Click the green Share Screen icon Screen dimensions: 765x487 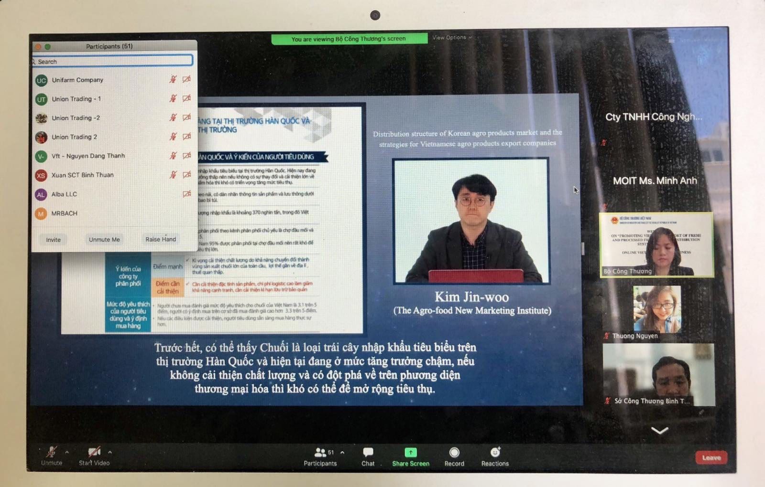coord(410,452)
